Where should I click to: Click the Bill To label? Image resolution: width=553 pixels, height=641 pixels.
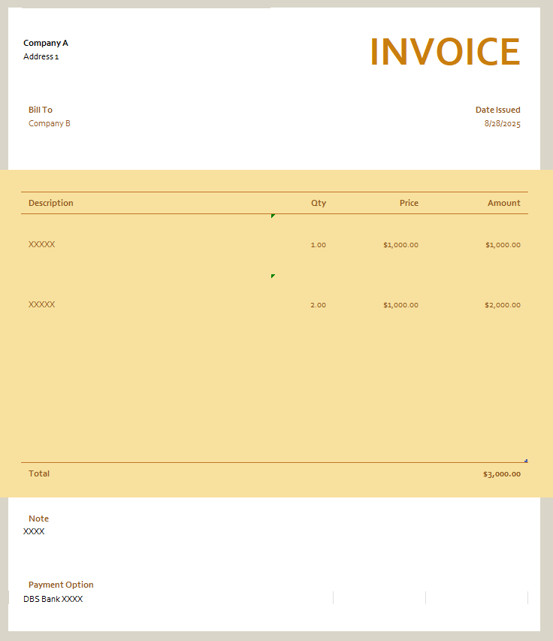pyautogui.click(x=41, y=110)
